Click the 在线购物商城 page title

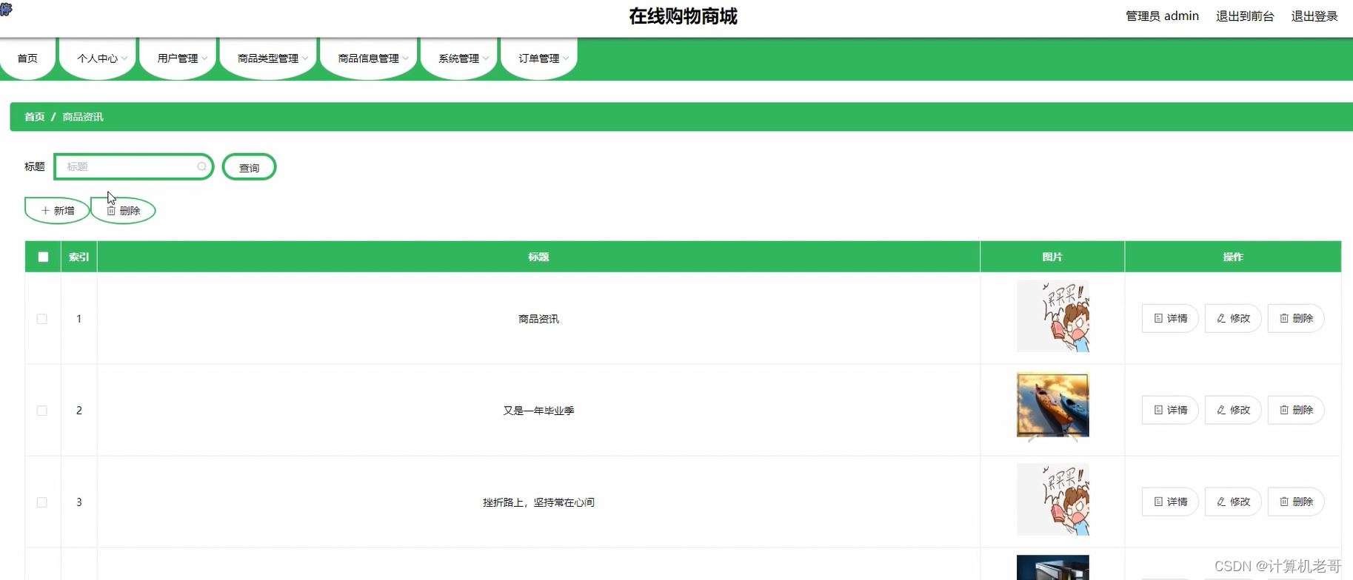pyautogui.click(x=683, y=16)
